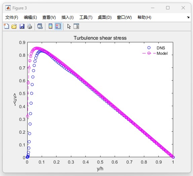
Task: Expand the 查看(V) menu
Action: [49, 17]
